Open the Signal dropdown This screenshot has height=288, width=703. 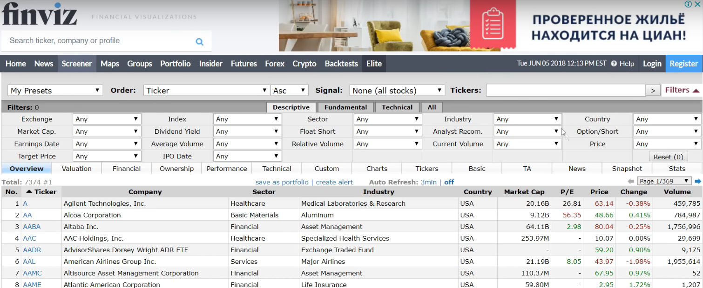tap(397, 91)
